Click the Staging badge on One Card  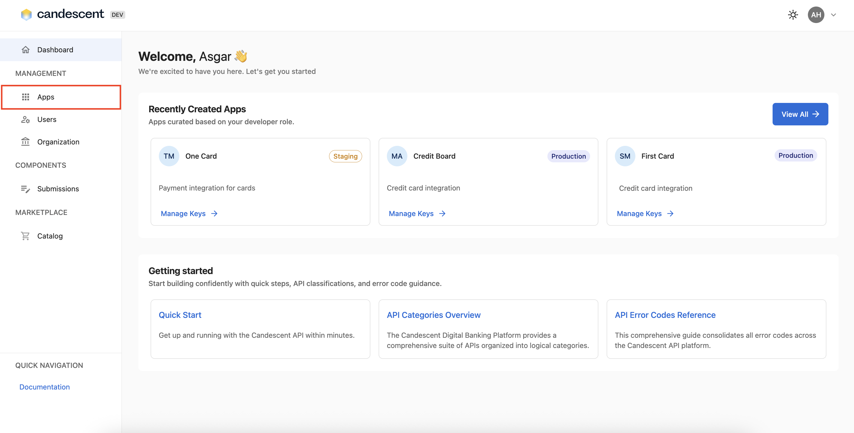point(345,156)
